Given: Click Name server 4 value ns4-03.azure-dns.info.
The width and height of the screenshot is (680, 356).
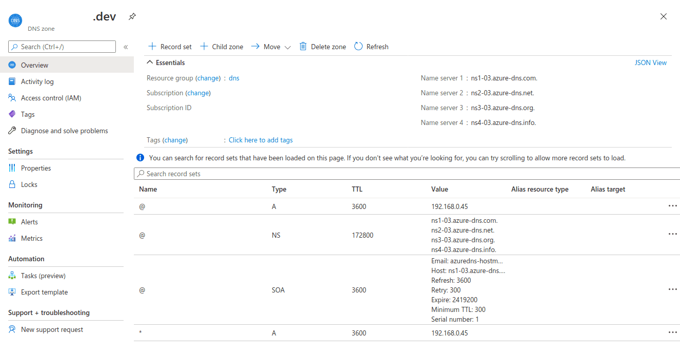Looking at the screenshot, I should click(504, 123).
